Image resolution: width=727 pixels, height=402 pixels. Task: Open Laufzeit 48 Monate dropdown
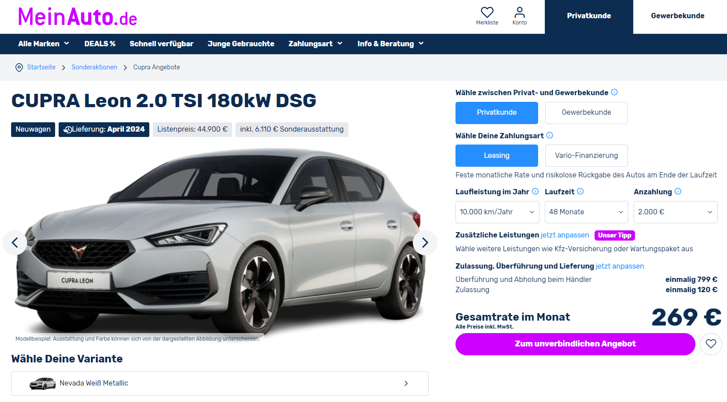587,212
